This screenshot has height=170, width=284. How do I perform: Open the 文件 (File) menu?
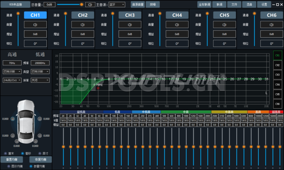[x=234, y=5]
